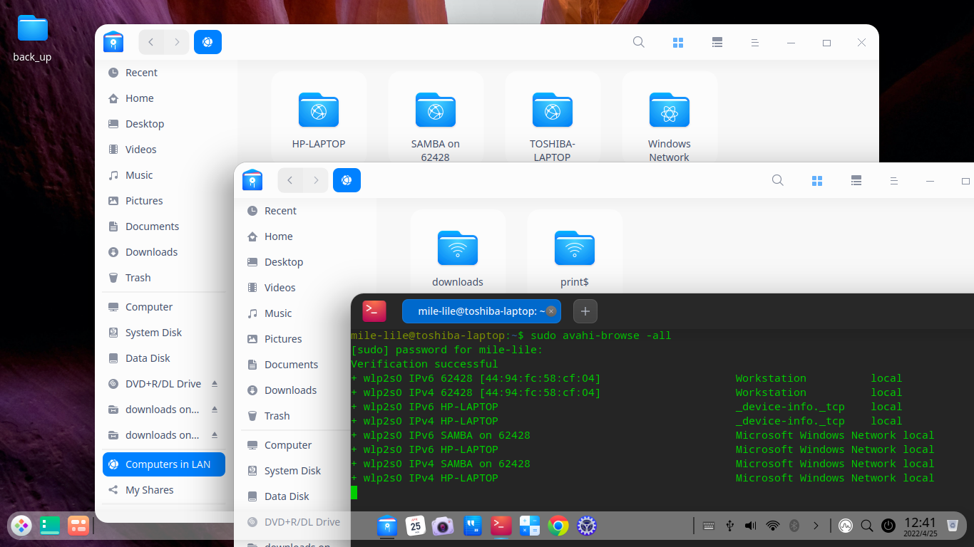The height and width of the screenshot is (547, 974).
Task: Expand hidden tray icons arrow
Action: pos(816,526)
